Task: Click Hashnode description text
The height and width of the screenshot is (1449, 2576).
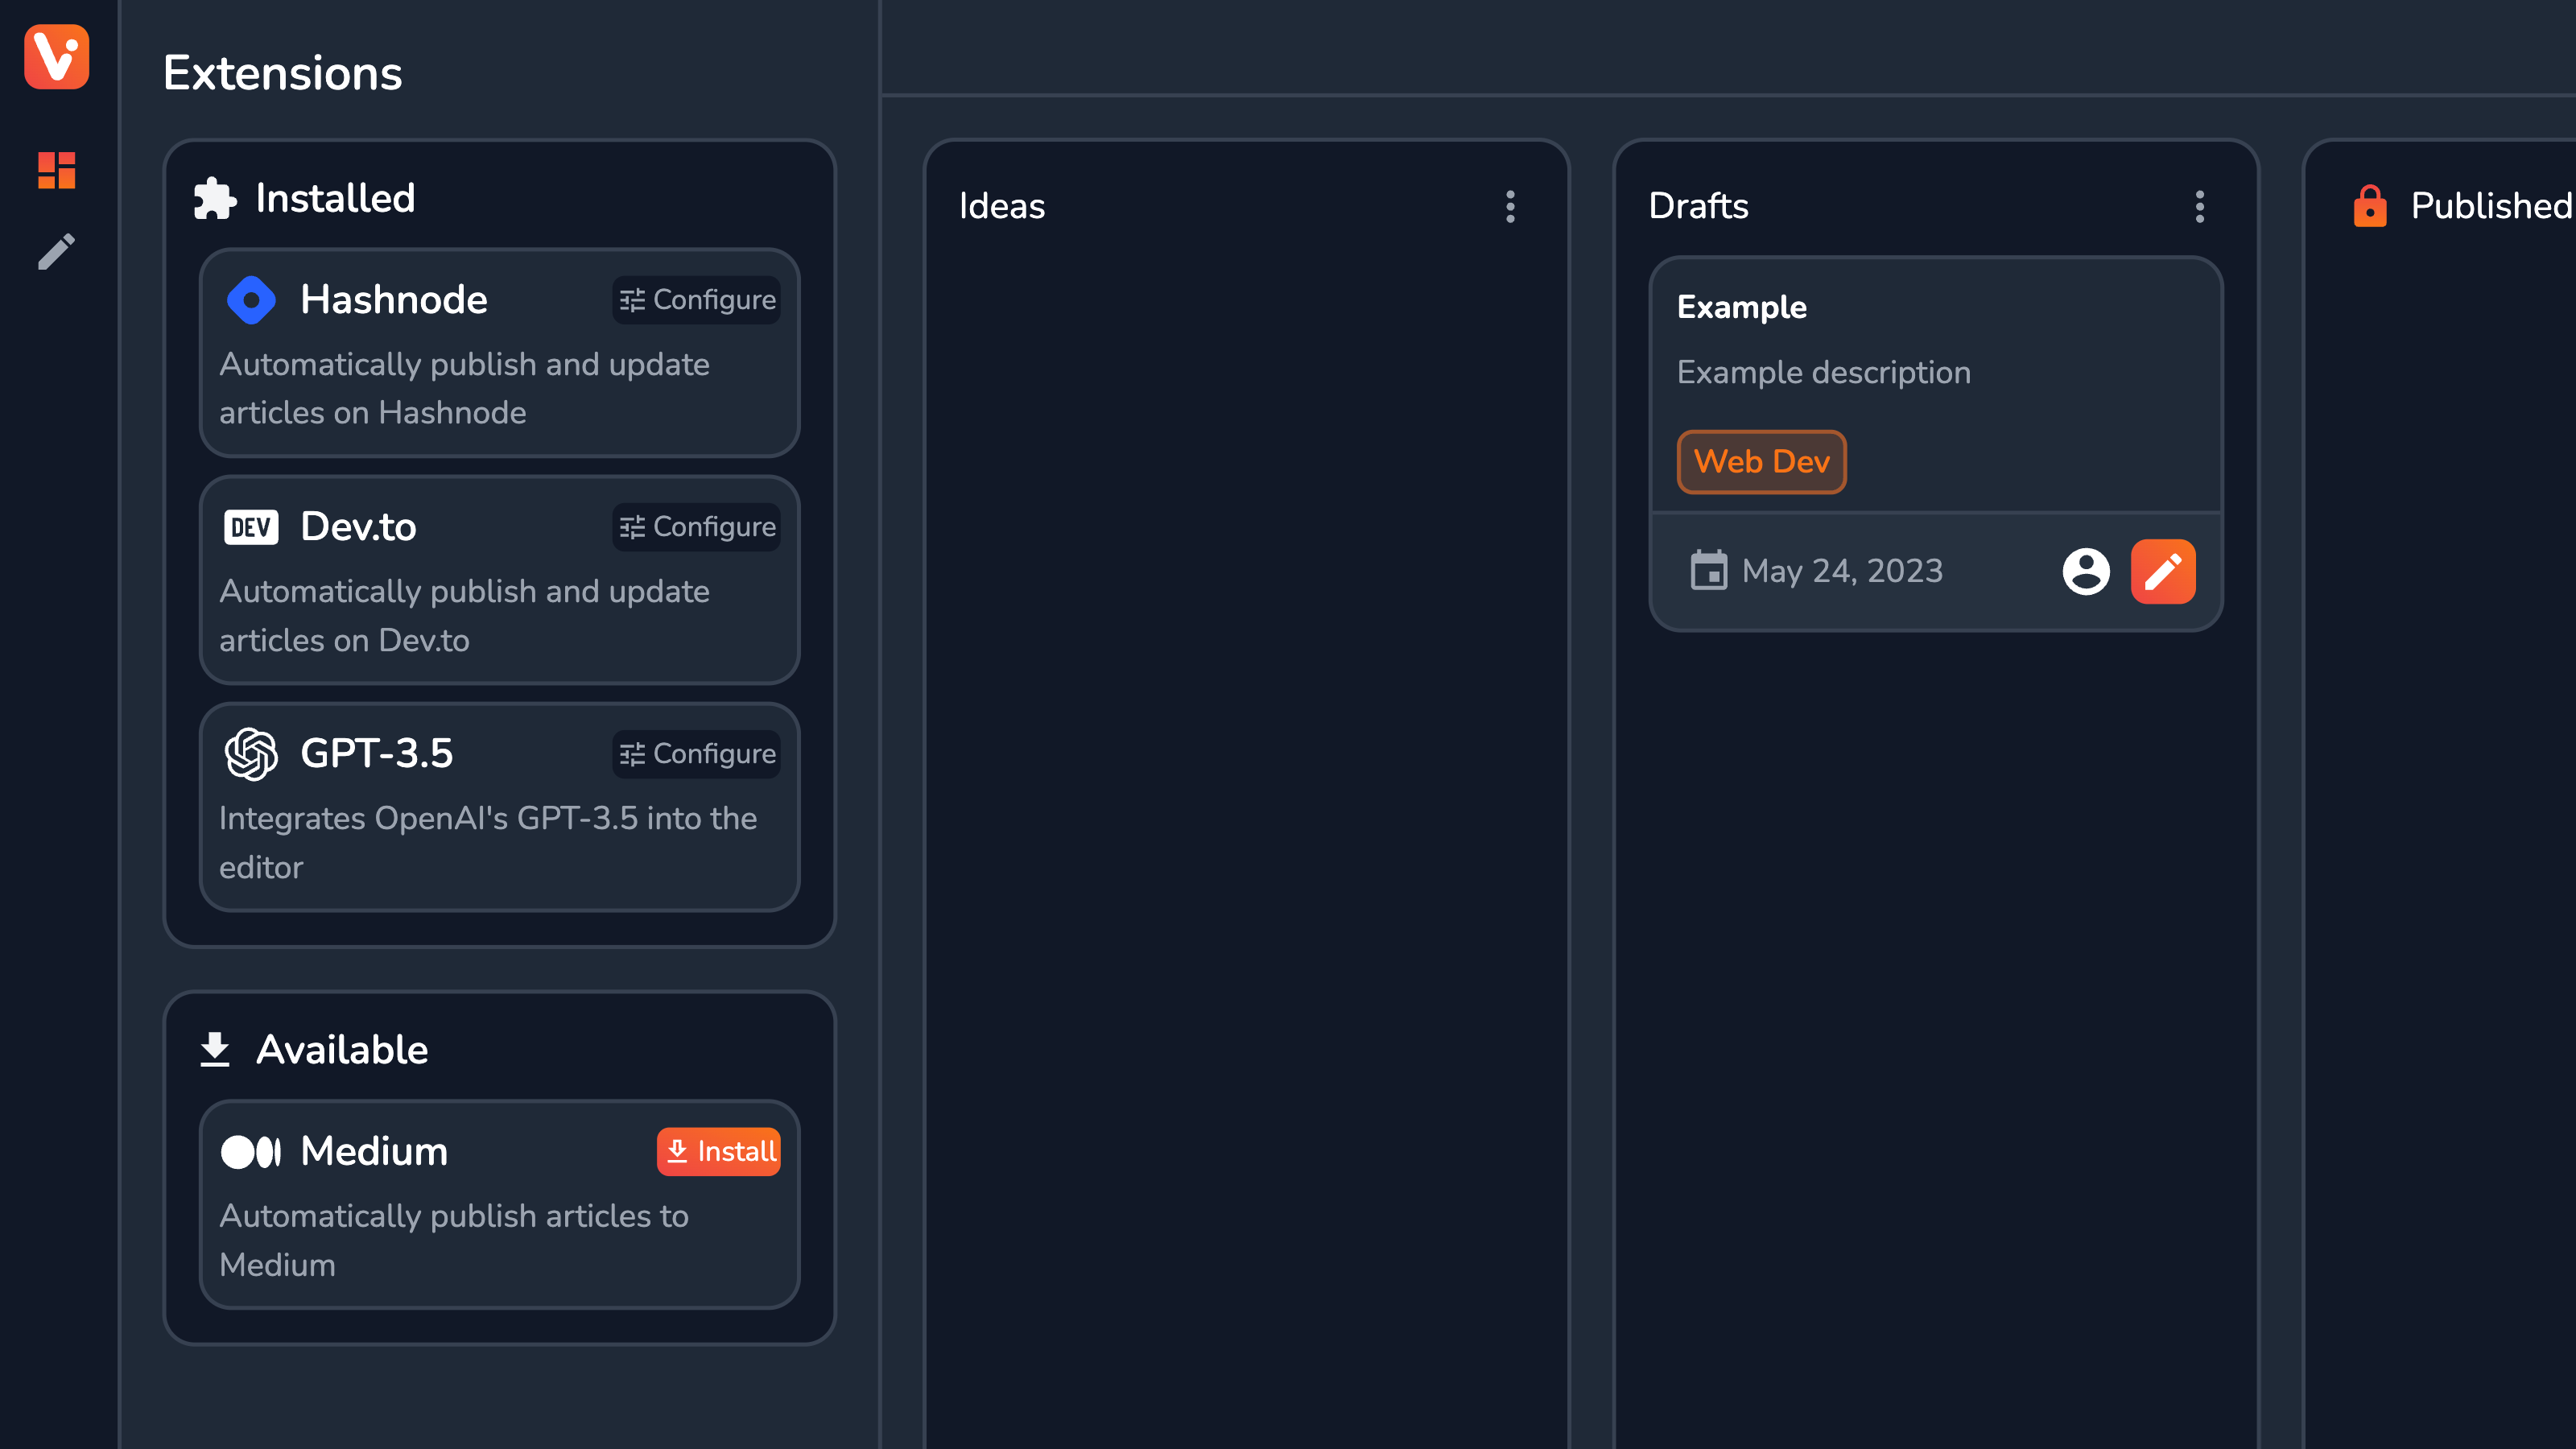Action: (464, 389)
